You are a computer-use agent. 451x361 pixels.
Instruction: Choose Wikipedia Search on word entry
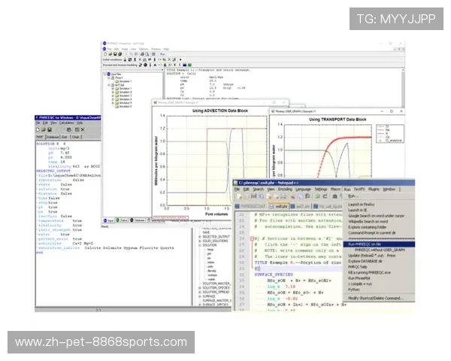pyautogui.click(x=368, y=221)
